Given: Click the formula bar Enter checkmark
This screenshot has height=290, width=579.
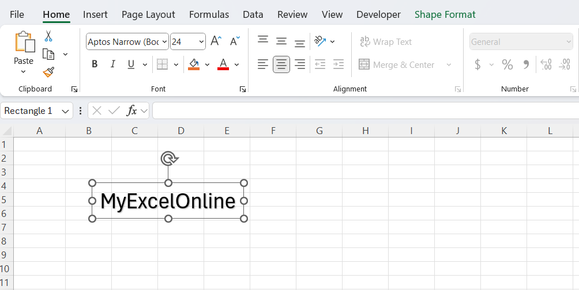Looking at the screenshot, I should pyautogui.click(x=114, y=110).
